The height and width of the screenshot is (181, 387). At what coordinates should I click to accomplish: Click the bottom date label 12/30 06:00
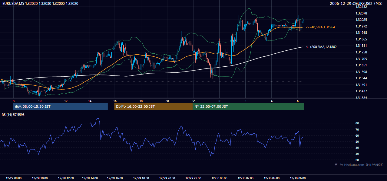coord(298,178)
